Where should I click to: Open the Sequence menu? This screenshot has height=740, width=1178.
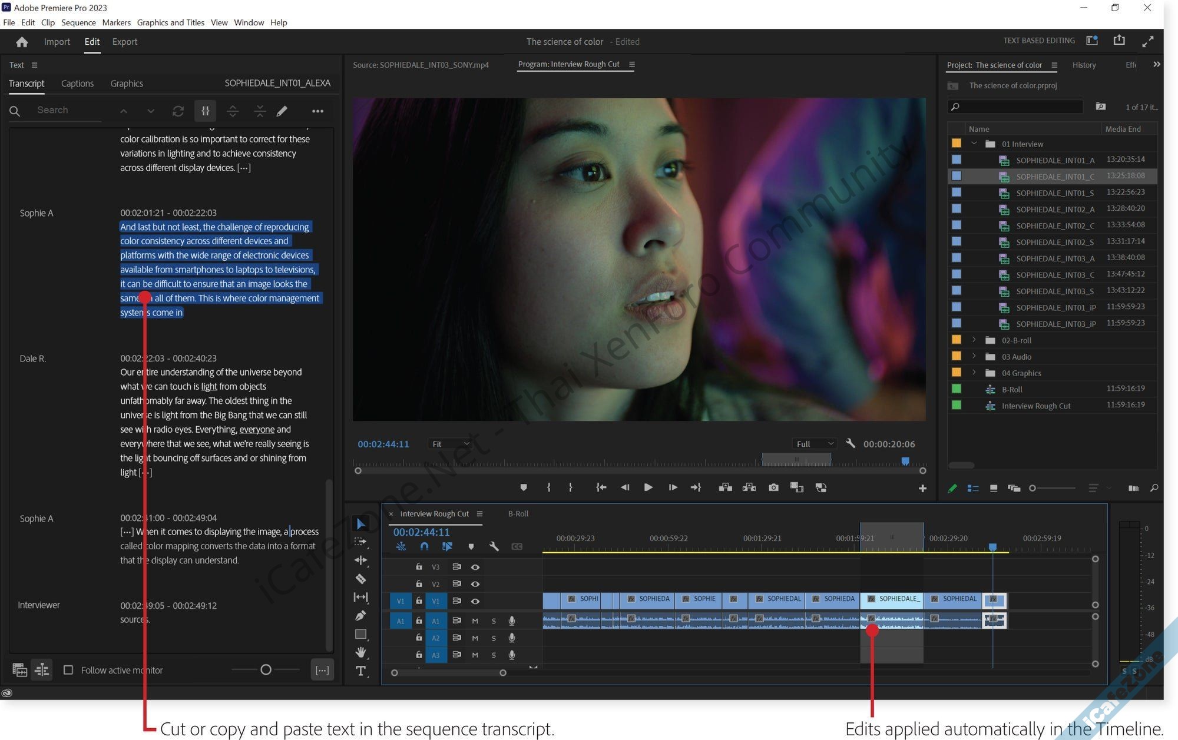[x=78, y=22]
